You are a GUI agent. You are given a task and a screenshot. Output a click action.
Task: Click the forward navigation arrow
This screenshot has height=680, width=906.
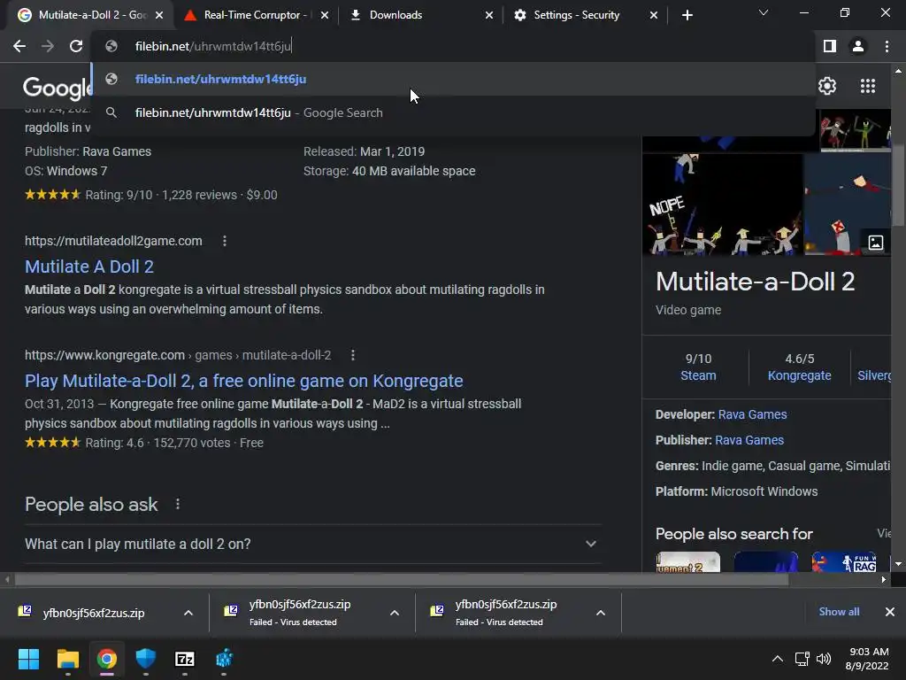48,46
